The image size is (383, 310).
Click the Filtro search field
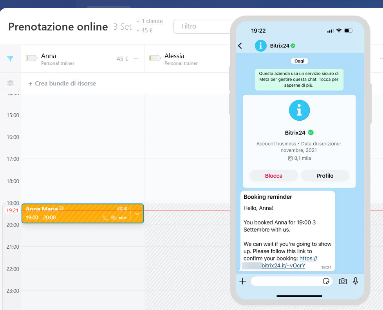202,26
